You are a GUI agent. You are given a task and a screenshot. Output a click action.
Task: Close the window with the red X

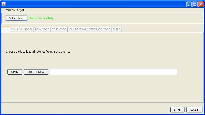point(201,4)
